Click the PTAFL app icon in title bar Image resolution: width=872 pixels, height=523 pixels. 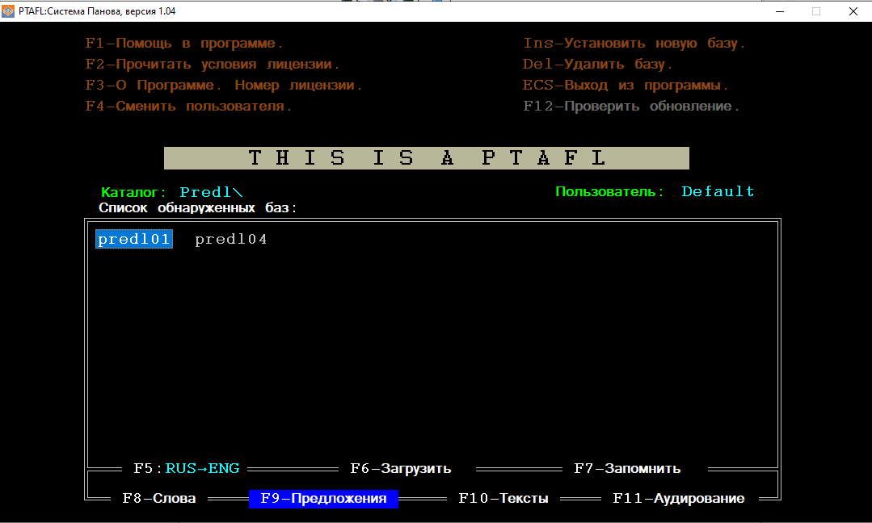point(8,11)
